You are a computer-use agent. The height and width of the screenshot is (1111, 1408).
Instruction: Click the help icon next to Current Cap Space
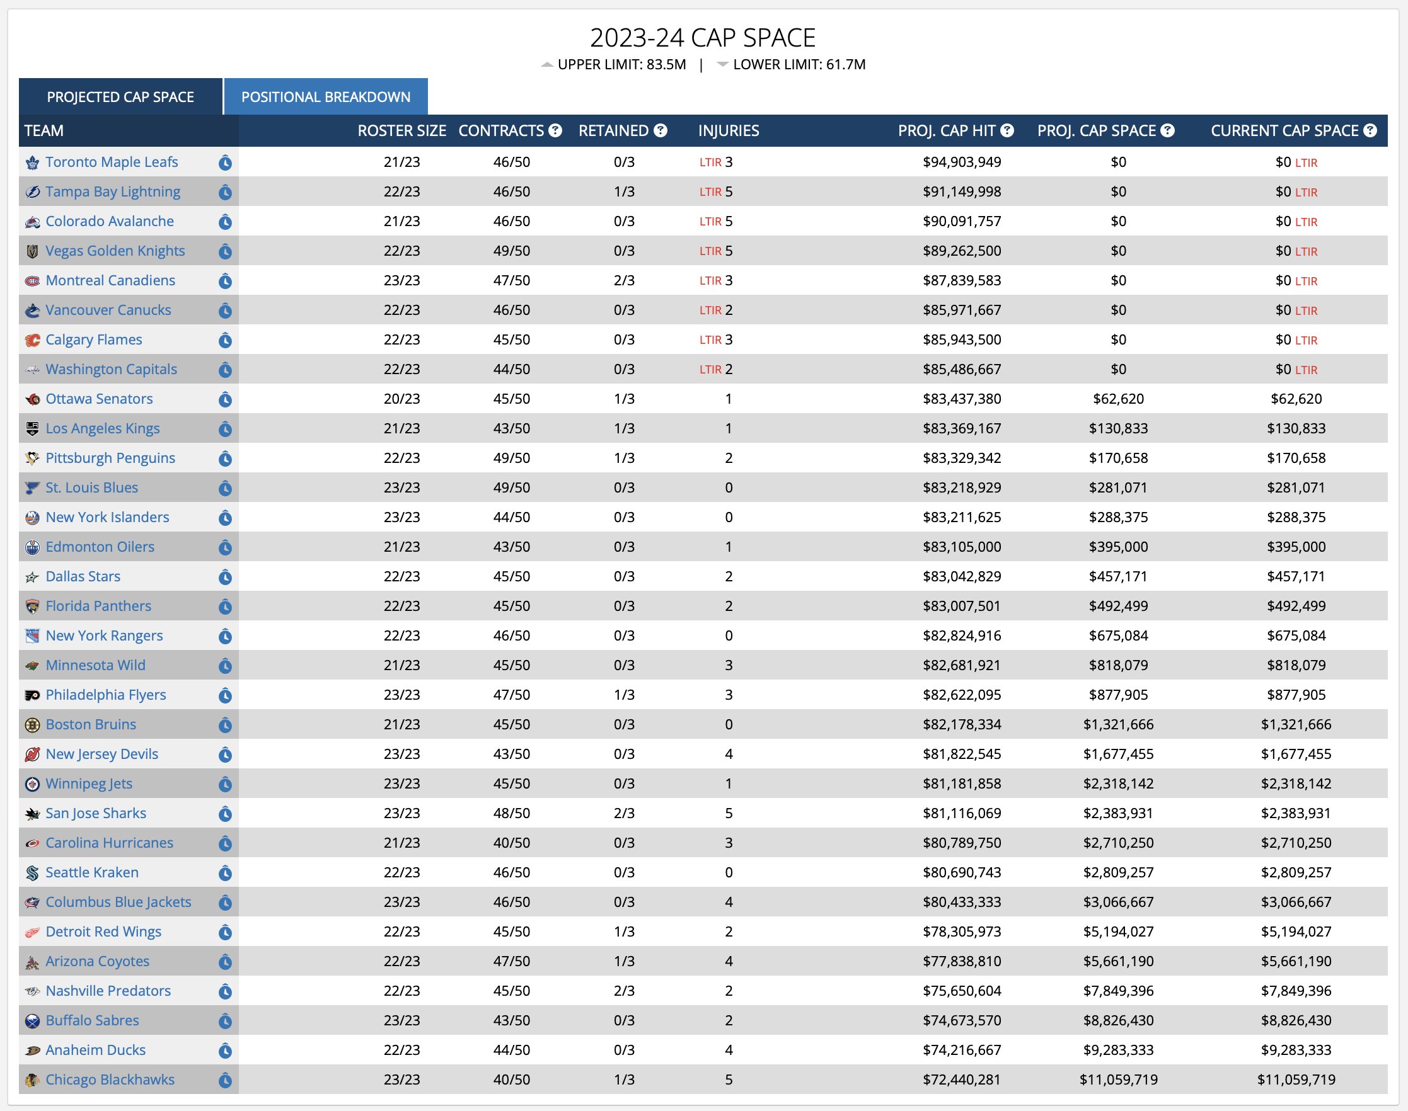coord(1370,131)
